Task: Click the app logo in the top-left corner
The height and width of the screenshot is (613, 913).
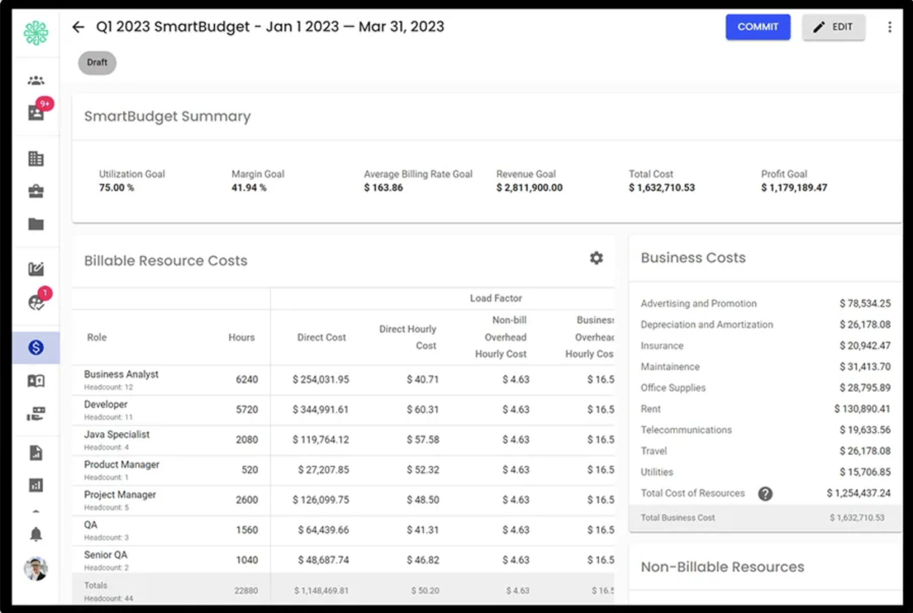Action: pos(36,33)
